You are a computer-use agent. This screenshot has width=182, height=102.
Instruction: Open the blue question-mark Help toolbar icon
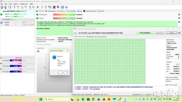click(x=63, y=7)
